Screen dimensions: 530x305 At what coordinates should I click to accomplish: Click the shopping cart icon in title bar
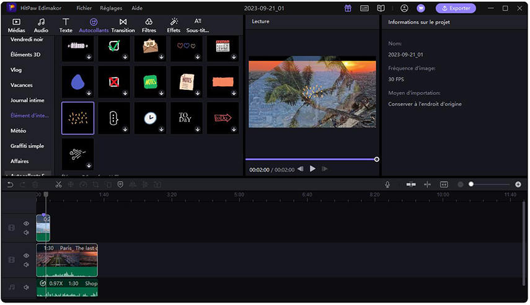pos(421,9)
